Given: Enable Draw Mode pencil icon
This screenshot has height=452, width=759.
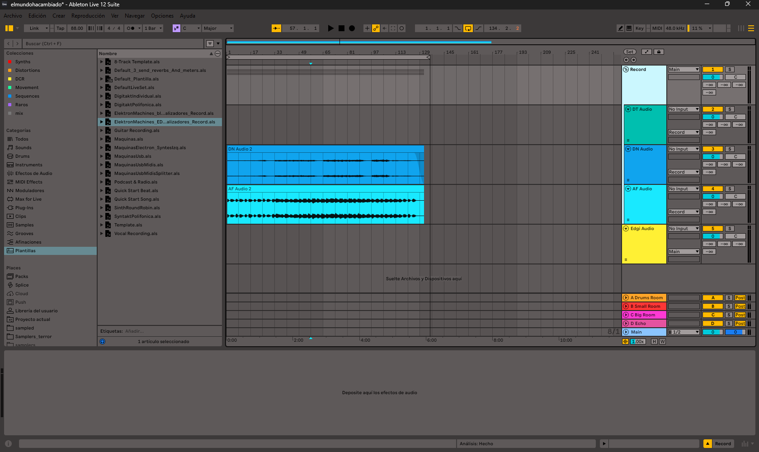Looking at the screenshot, I should 620,28.
